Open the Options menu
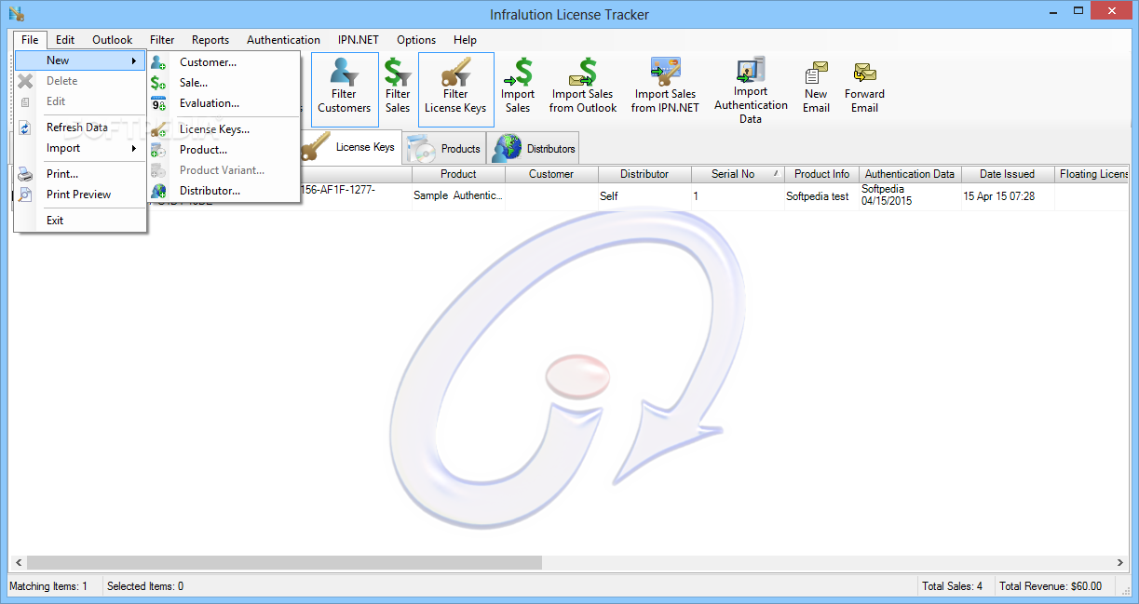 [416, 40]
